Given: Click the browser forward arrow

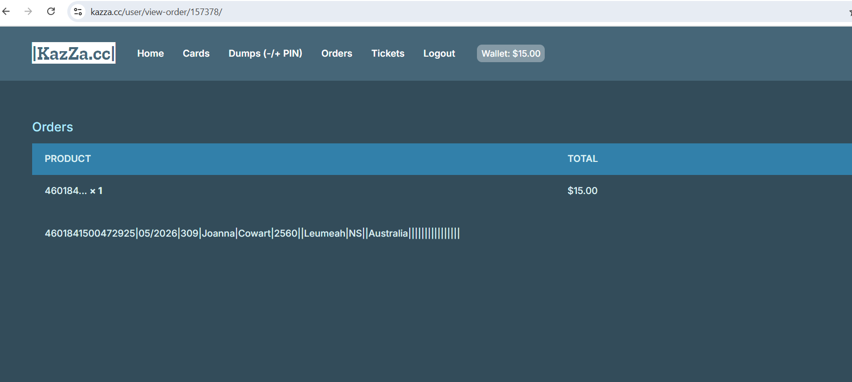Looking at the screenshot, I should [28, 11].
